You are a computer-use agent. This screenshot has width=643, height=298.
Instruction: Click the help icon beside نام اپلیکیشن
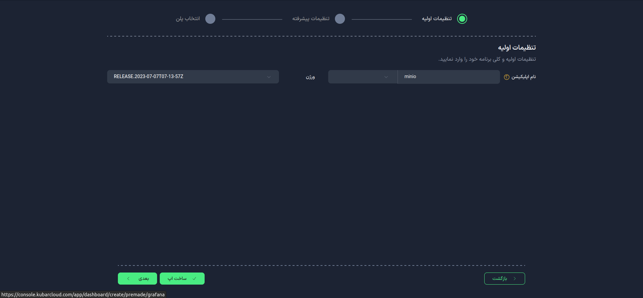click(507, 77)
